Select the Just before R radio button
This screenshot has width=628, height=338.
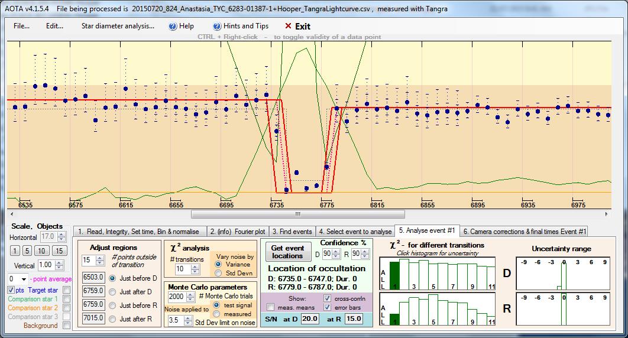(112, 305)
